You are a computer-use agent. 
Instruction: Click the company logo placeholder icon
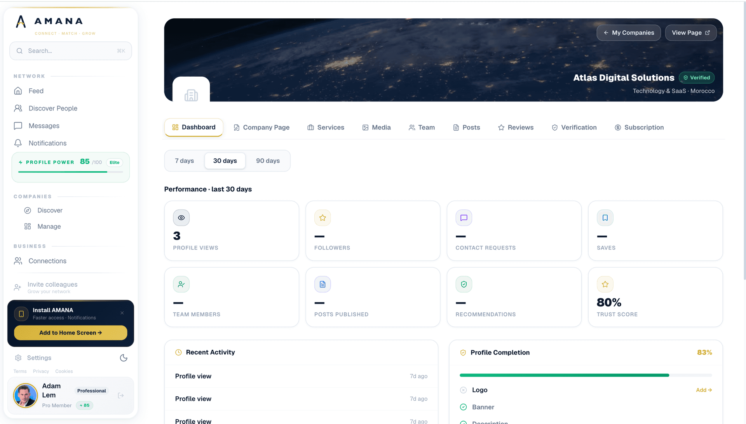click(x=191, y=95)
